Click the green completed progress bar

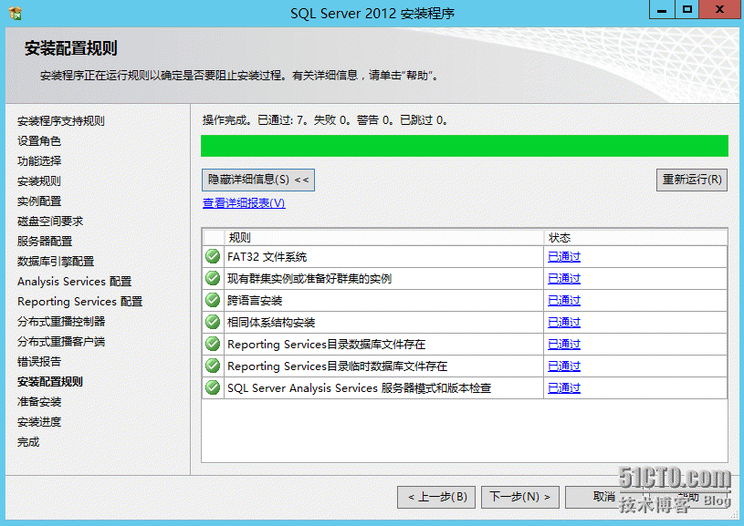464,146
